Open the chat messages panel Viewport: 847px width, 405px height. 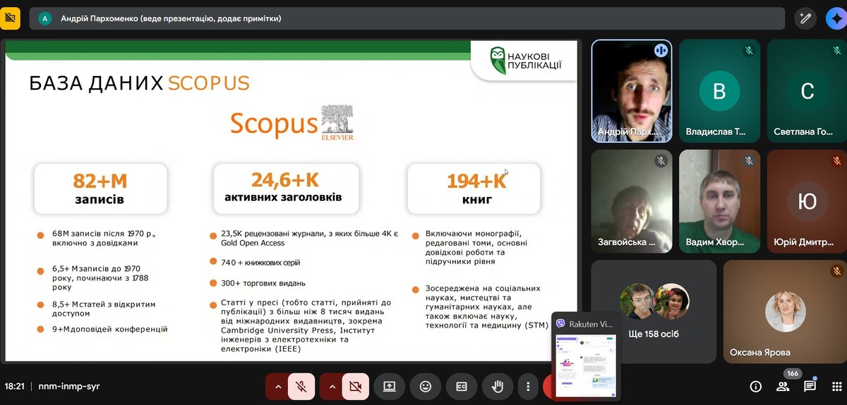[810, 386]
